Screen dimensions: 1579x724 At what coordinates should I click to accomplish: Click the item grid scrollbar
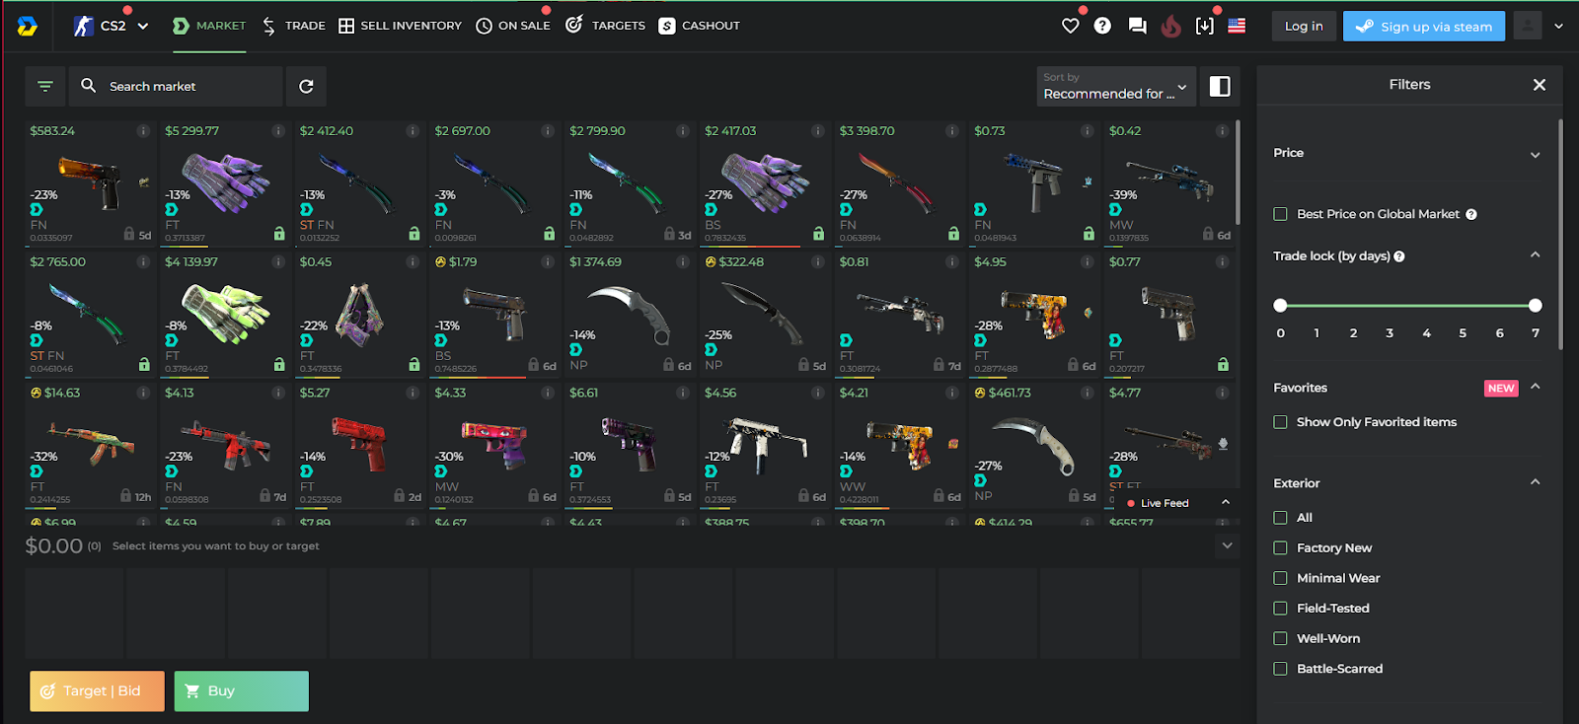(1238, 173)
